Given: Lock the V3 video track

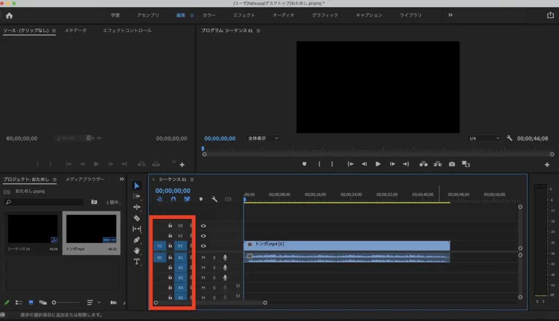Looking at the screenshot, I should coord(170,225).
